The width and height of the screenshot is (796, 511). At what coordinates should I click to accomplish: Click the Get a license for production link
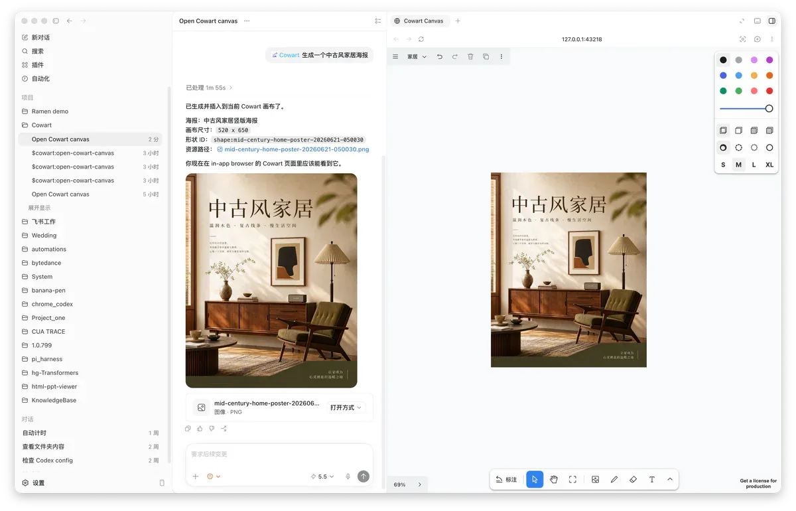pos(758,484)
